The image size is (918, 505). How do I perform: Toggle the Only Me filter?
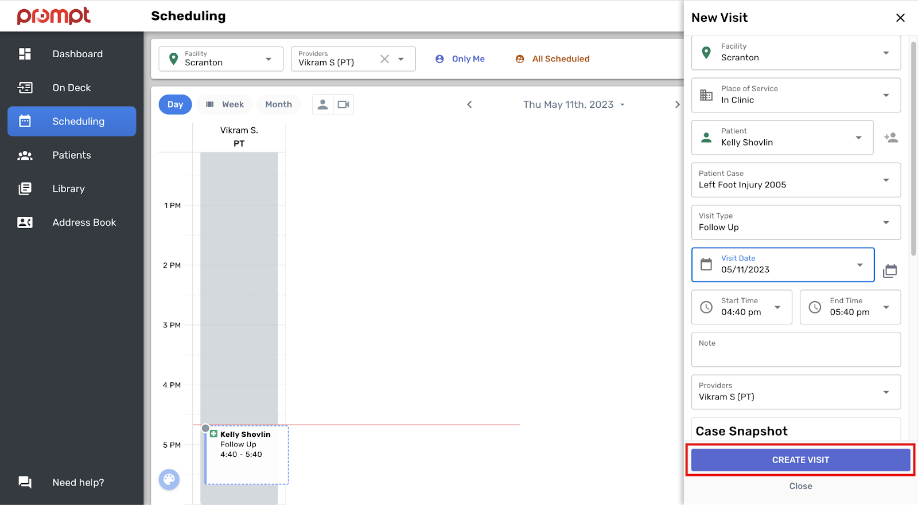460,59
